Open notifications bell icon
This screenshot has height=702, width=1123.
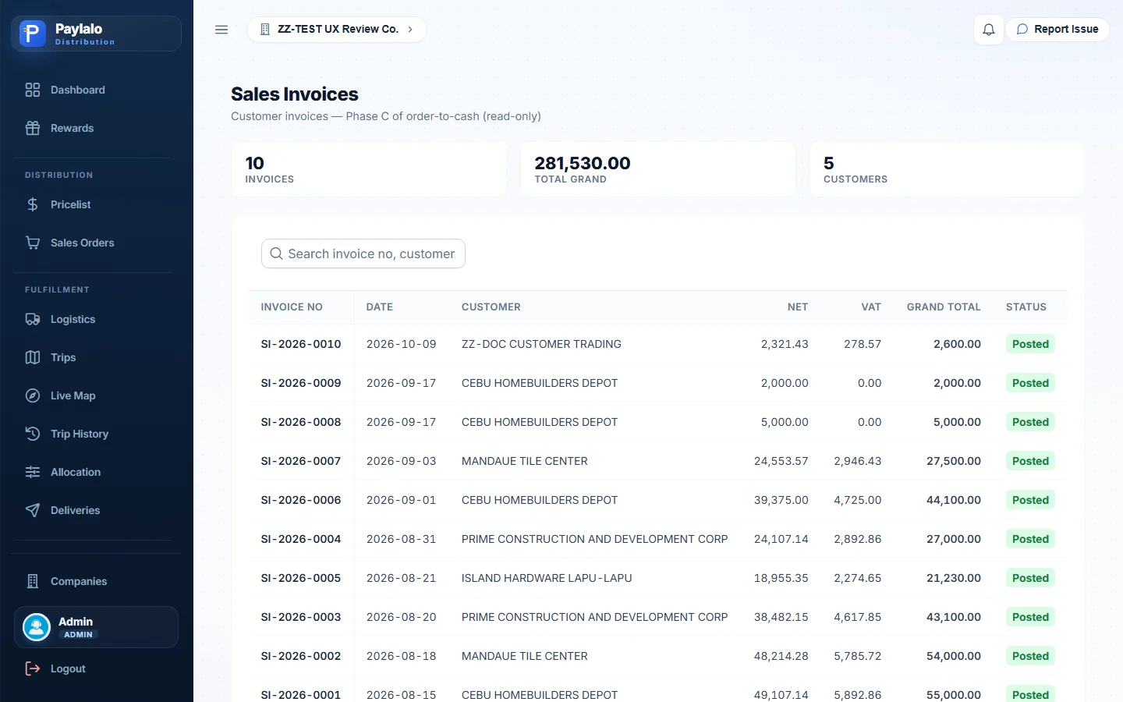pyautogui.click(x=988, y=30)
